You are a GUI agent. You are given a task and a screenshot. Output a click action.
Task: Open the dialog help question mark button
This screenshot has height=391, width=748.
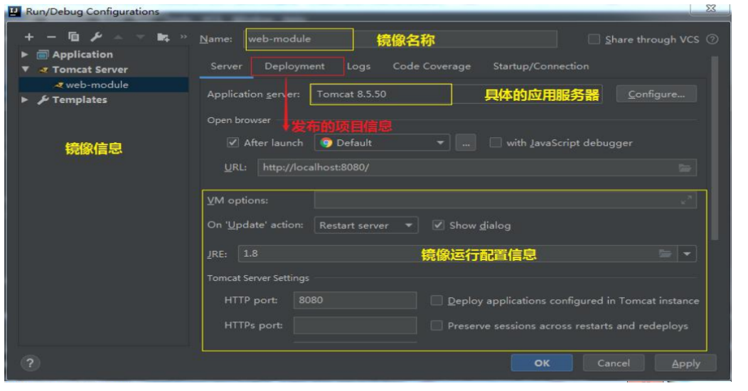point(30,363)
